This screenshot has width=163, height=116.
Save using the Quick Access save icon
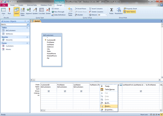tap(5, 2)
